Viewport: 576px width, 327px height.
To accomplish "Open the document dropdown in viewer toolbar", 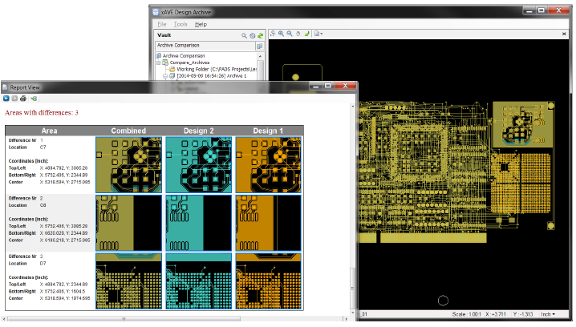I will (x=318, y=34).
